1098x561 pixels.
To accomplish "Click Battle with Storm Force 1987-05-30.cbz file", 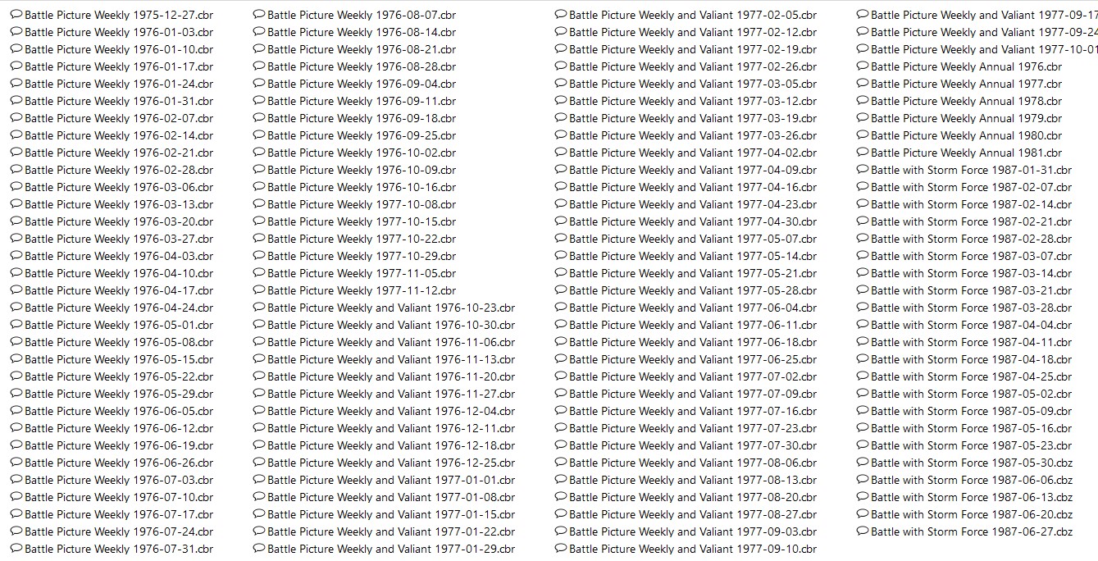I will [972, 463].
